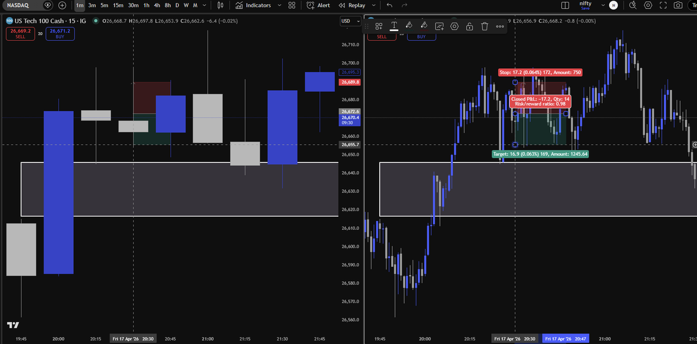
Task: Choose the 1h timeframe
Action: pyautogui.click(x=146, y=5)
